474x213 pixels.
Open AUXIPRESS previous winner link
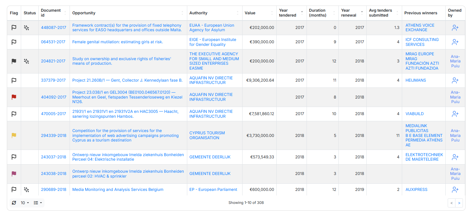[x=416, y=190]
